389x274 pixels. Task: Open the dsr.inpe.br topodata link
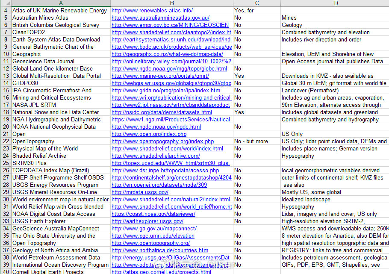(x=165, y=171)
